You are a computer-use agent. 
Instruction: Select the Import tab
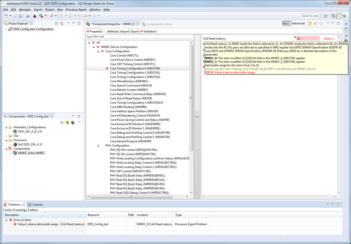(x=125, y=31)
